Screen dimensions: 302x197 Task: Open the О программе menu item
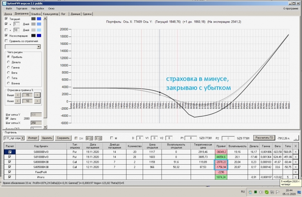tap(291, 8)
